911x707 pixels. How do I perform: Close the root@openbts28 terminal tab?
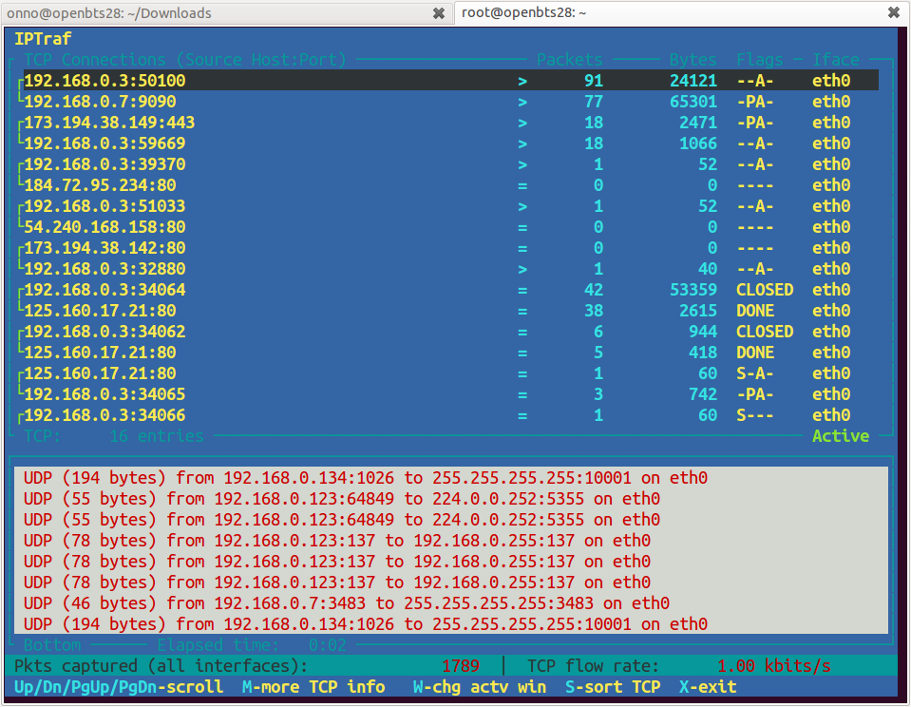coord(893,13)
